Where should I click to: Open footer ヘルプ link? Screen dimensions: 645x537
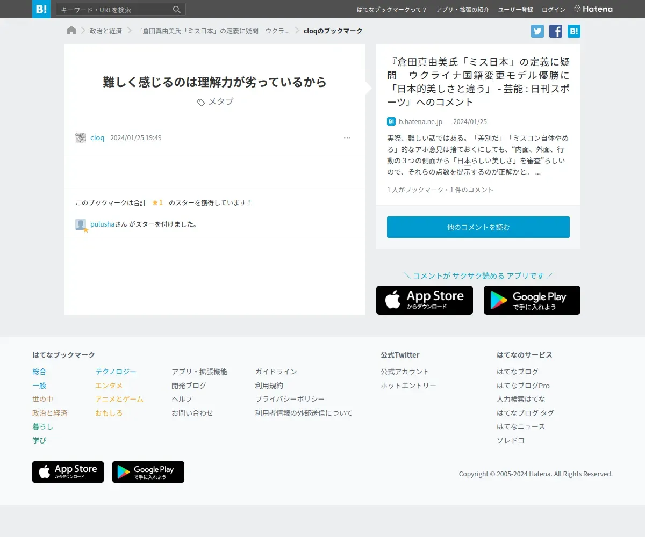tap(182, 399)
